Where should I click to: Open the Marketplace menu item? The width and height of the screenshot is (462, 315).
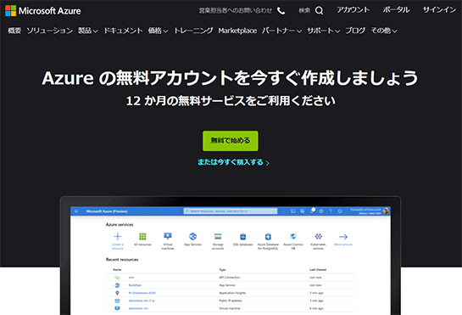(237, 31)
